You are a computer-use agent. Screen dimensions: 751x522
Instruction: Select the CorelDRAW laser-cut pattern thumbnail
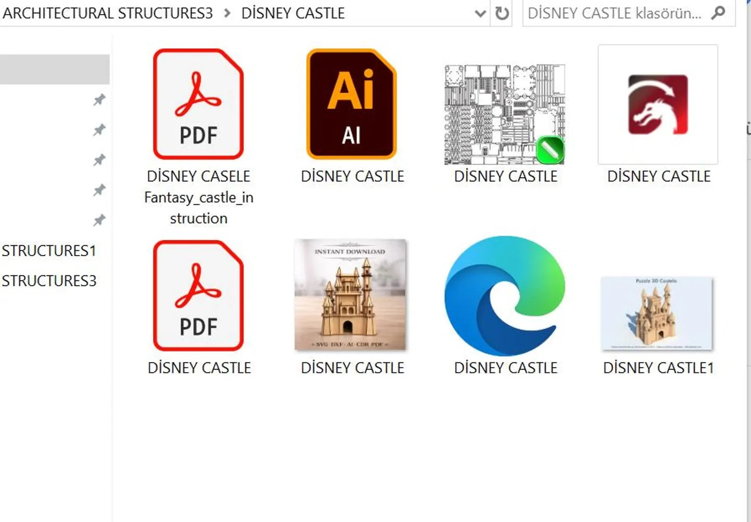point(505,114)
